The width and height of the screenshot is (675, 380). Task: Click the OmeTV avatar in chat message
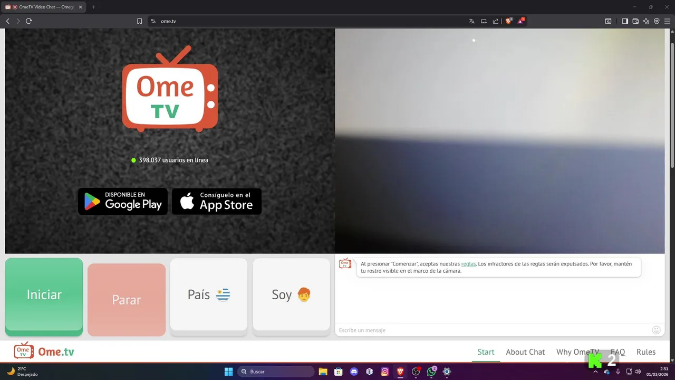345,263
